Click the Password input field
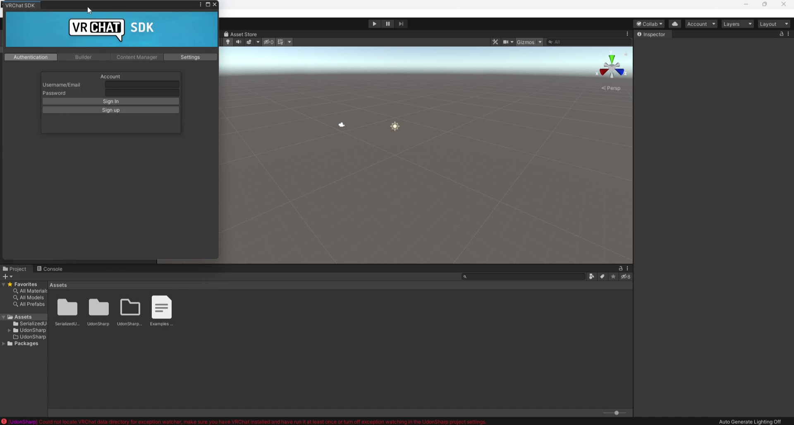The image size is (794, 425). (x=142, y=93)
